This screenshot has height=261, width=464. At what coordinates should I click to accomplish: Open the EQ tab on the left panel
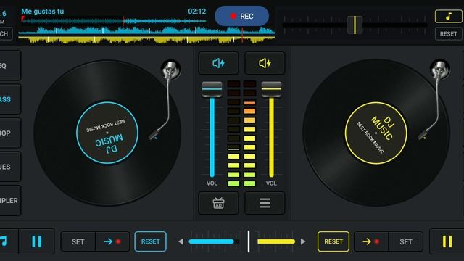[x=9, y=65]
